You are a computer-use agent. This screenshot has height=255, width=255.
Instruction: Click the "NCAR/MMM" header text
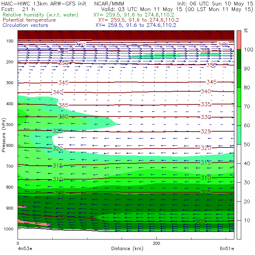109,4
